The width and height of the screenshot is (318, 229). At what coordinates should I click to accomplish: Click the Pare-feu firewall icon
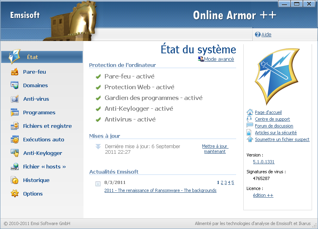point(15,72)
